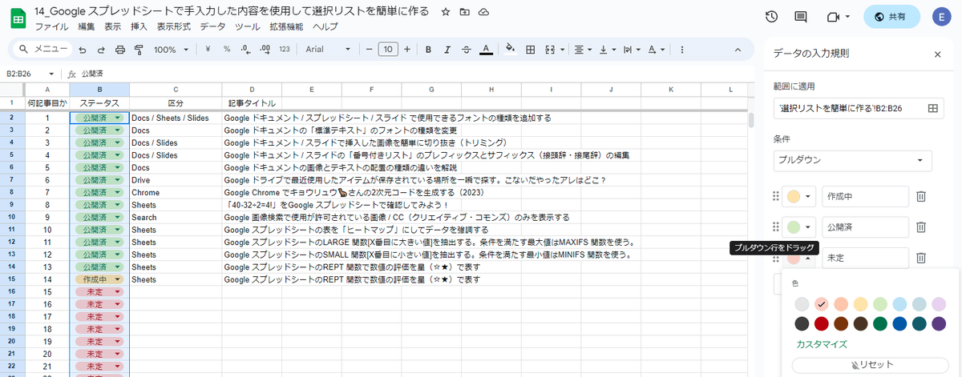The height and width of the screenshot is (377, 962).
Task: Check the cloud save status icon
Action: pos(483,12)
